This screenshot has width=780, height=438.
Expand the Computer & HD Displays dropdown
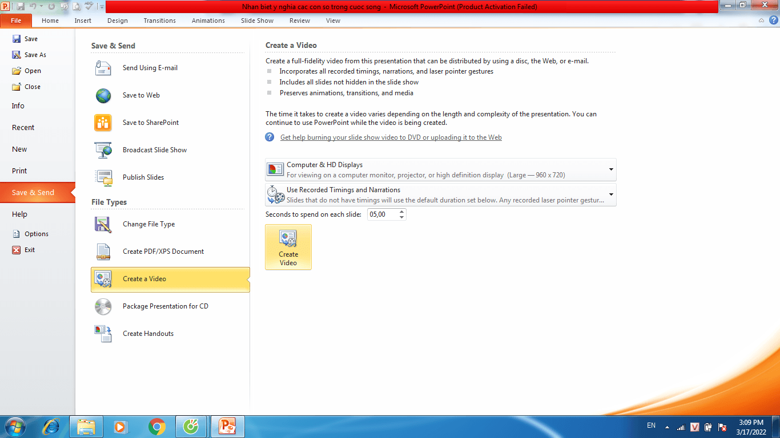(610, 169)
